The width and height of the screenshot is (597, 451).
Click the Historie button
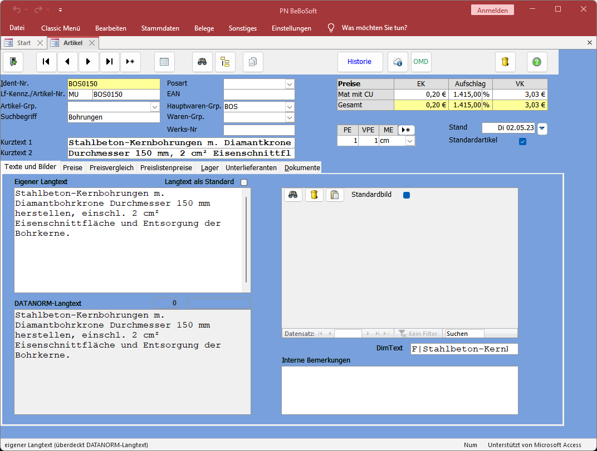pyautogui.click(x=360, y=62)
